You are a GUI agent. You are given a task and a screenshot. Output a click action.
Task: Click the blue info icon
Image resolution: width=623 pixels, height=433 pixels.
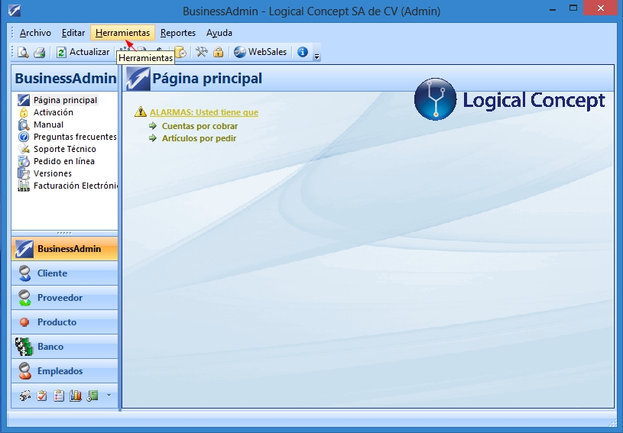[x=303, y=52]
